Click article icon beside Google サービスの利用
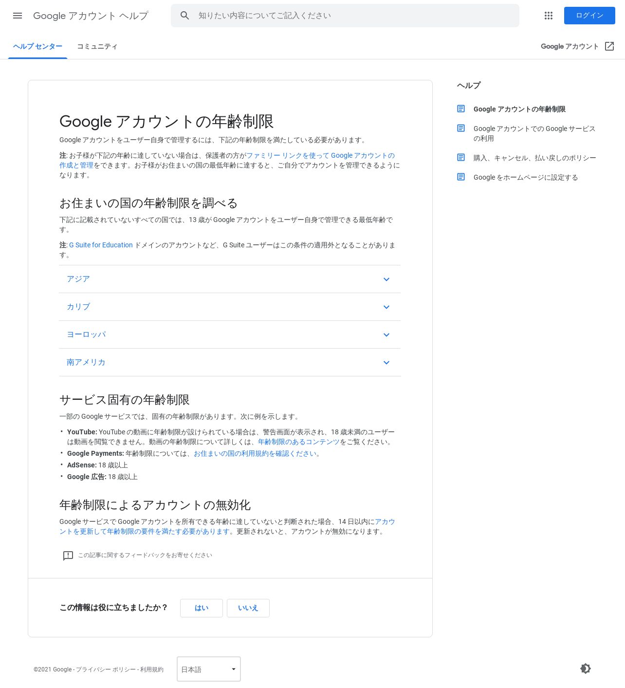 click(x=461, y=128)
